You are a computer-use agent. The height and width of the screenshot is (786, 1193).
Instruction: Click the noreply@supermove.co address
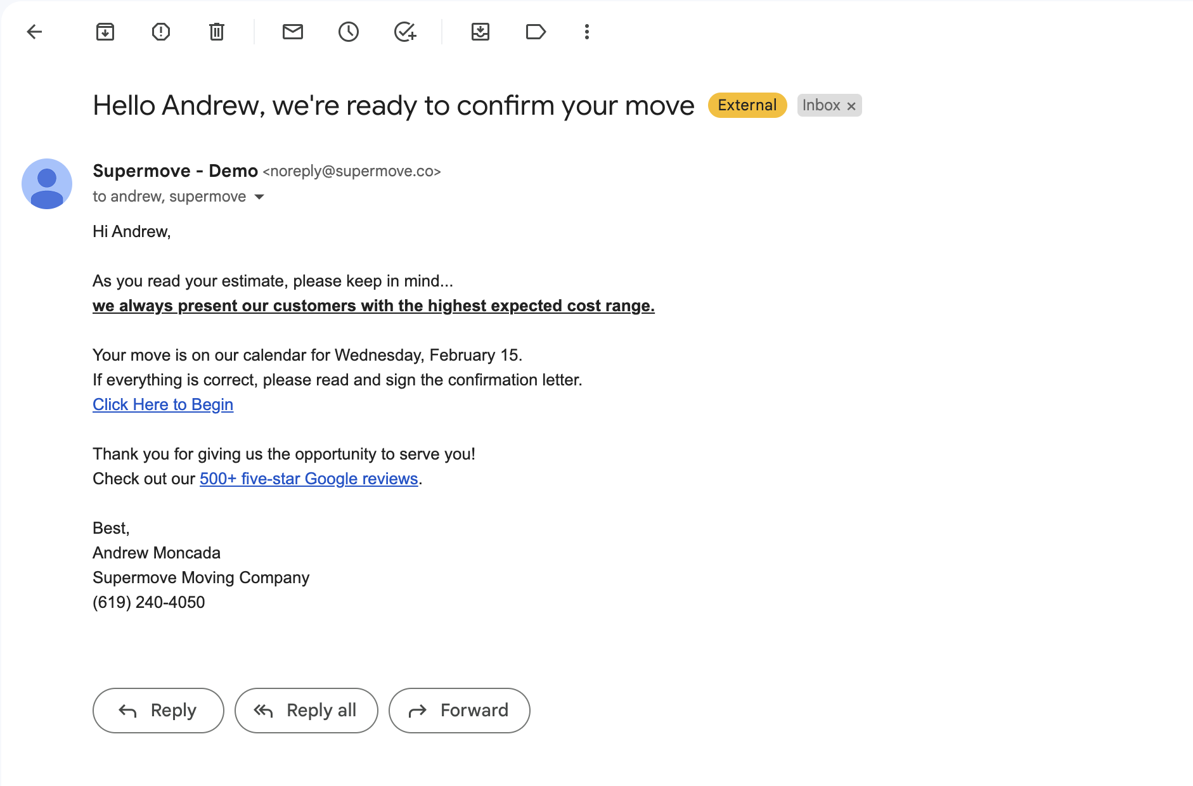[352, 171]
